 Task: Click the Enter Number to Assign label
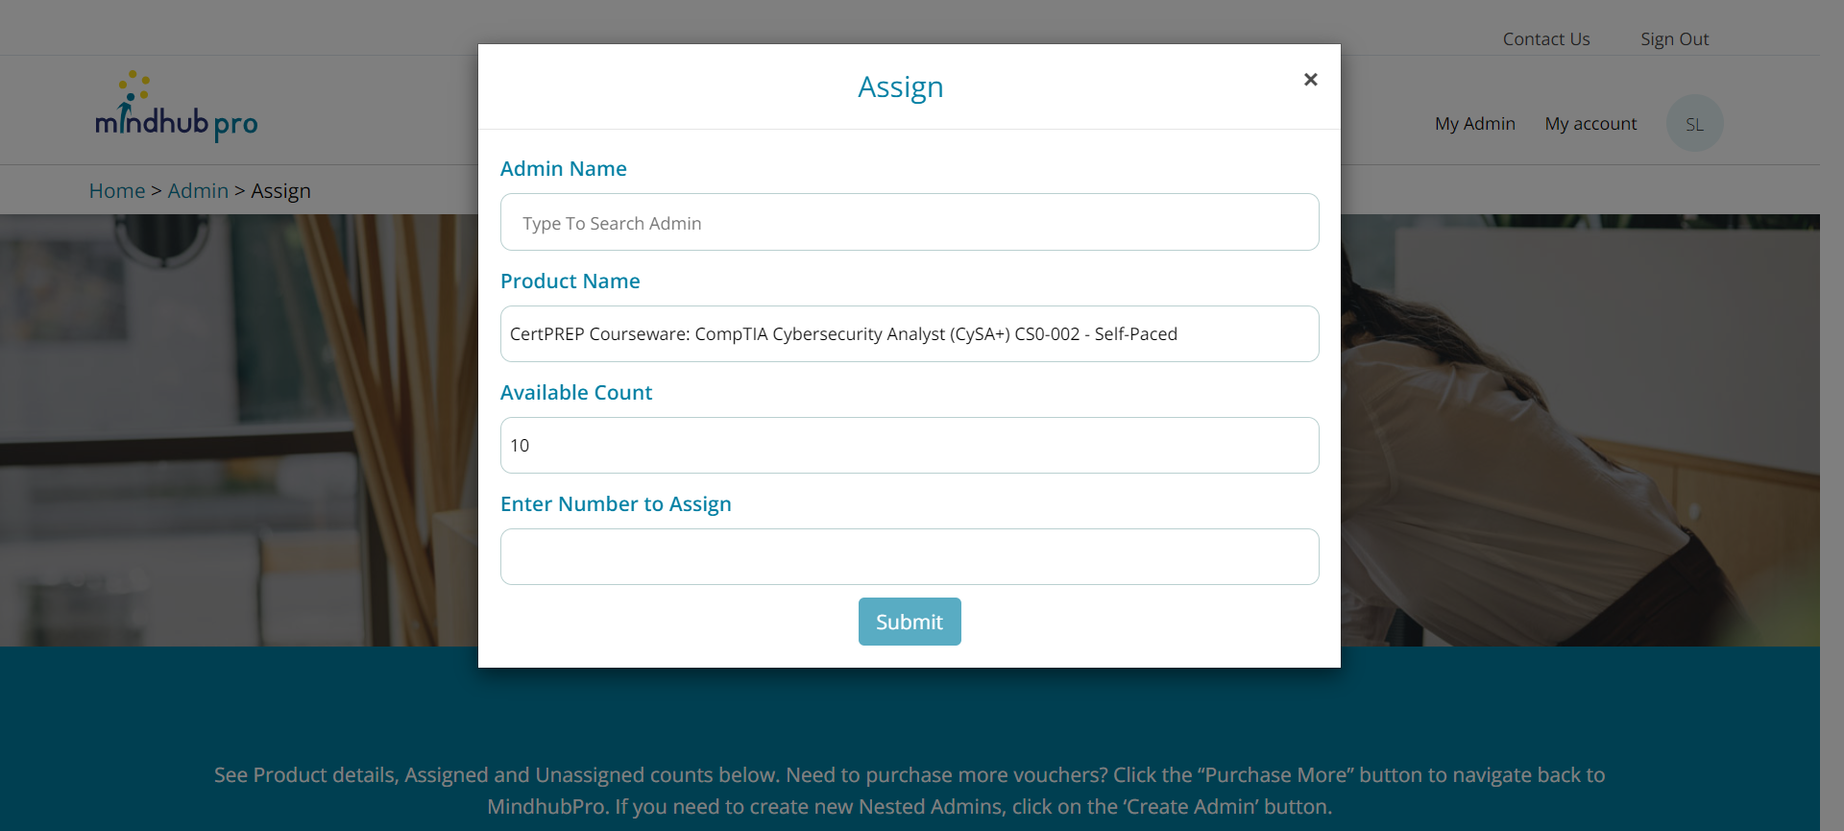pyautogui.click(x=616, y=504)
